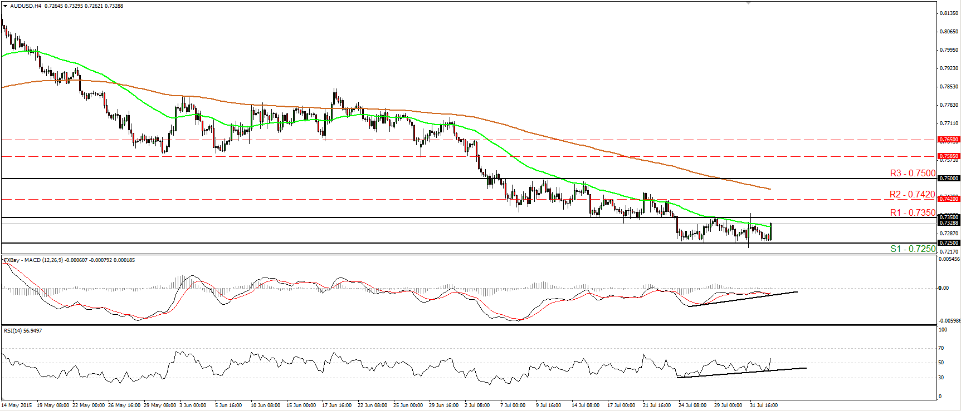Click the 0.81350 price axis label

point(949,13)
